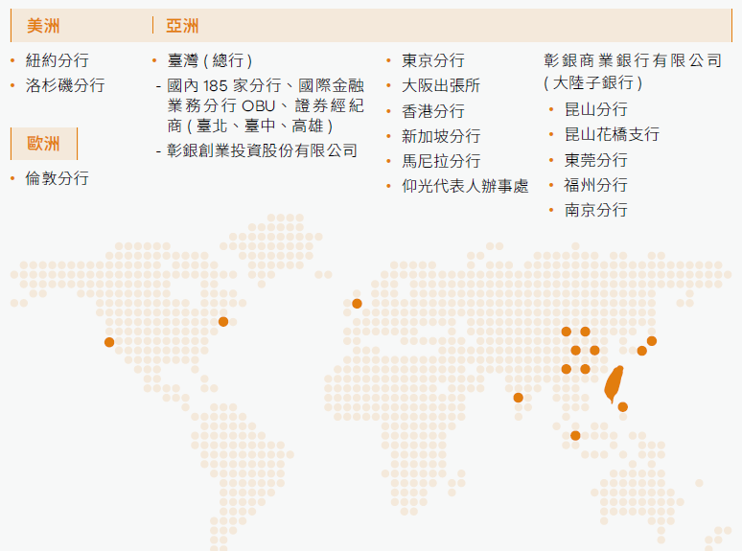Select the 昆山花橋支行 entry
The image size is (742, 551).
[x=612, y=134]
